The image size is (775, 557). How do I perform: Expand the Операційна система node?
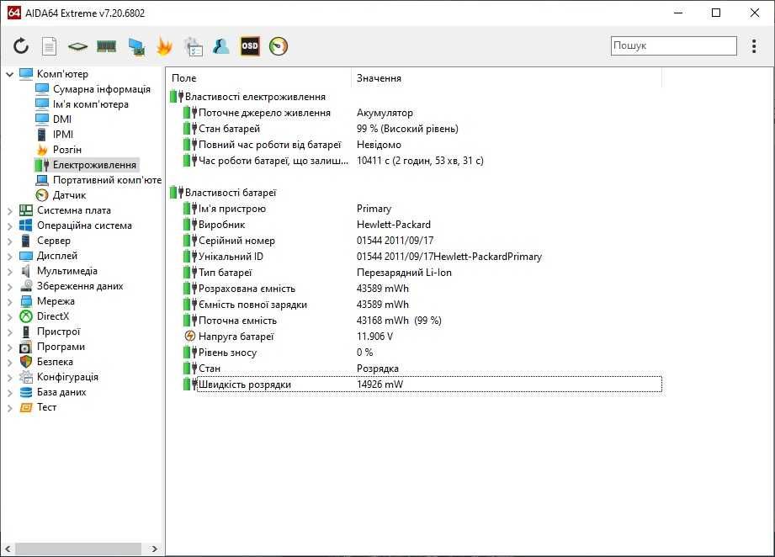[x=10, y=226]
